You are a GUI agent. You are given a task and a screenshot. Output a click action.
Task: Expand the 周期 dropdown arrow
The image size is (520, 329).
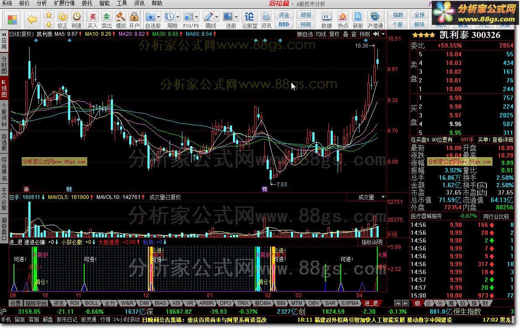(x=178, y=17)
